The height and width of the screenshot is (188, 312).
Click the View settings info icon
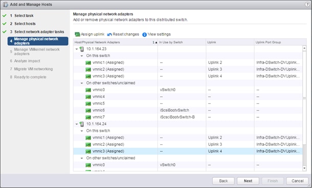(144, 35)
